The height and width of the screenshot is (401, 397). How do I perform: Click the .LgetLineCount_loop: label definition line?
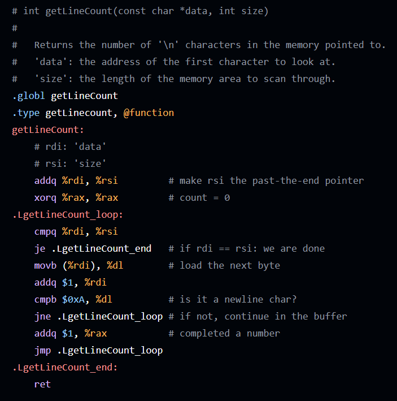pyautogui.click(x=67, y=214)
